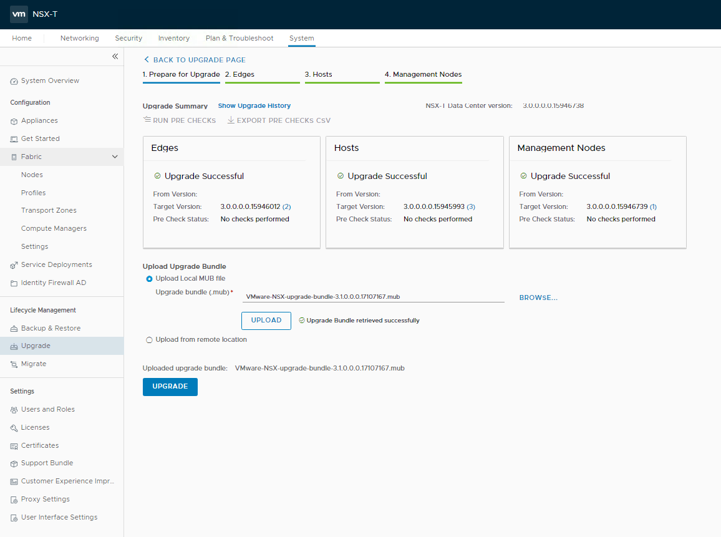Collapse the Fabric section chevron
The width and height of the screenshot is (721, 537).
(115, 157)
